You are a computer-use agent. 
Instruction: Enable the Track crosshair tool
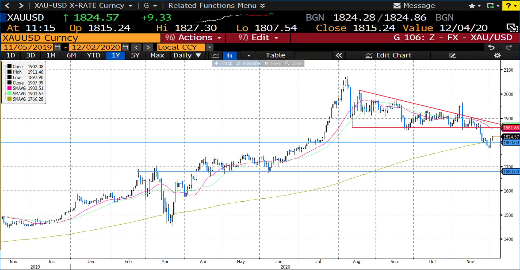pos(223,63)
